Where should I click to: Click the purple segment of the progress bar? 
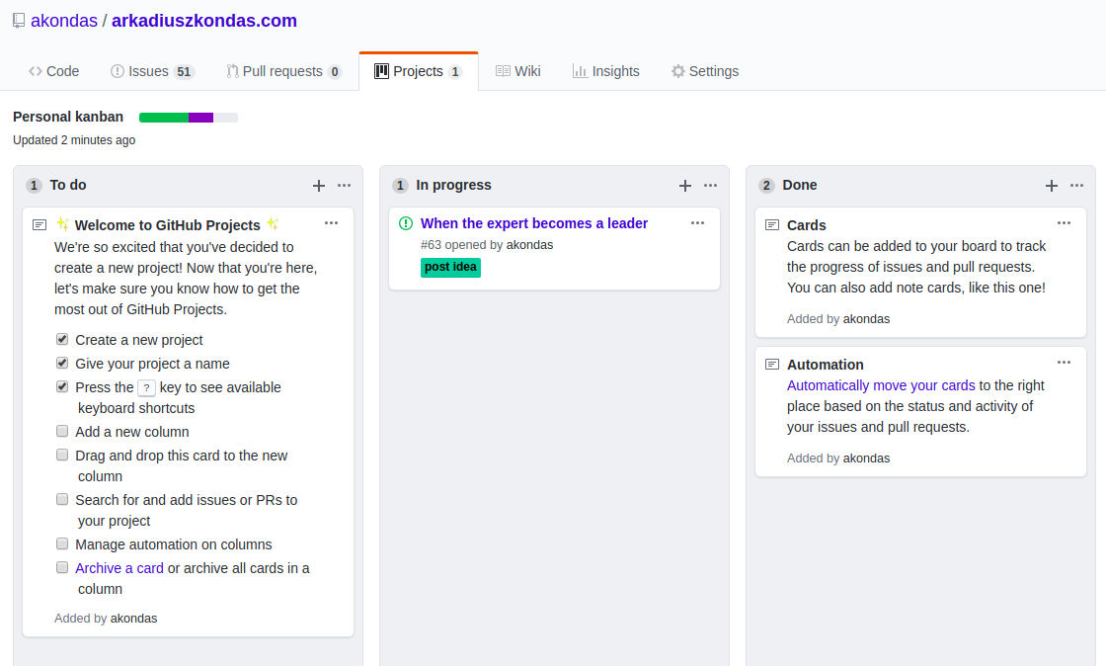(x=201, y=118)
